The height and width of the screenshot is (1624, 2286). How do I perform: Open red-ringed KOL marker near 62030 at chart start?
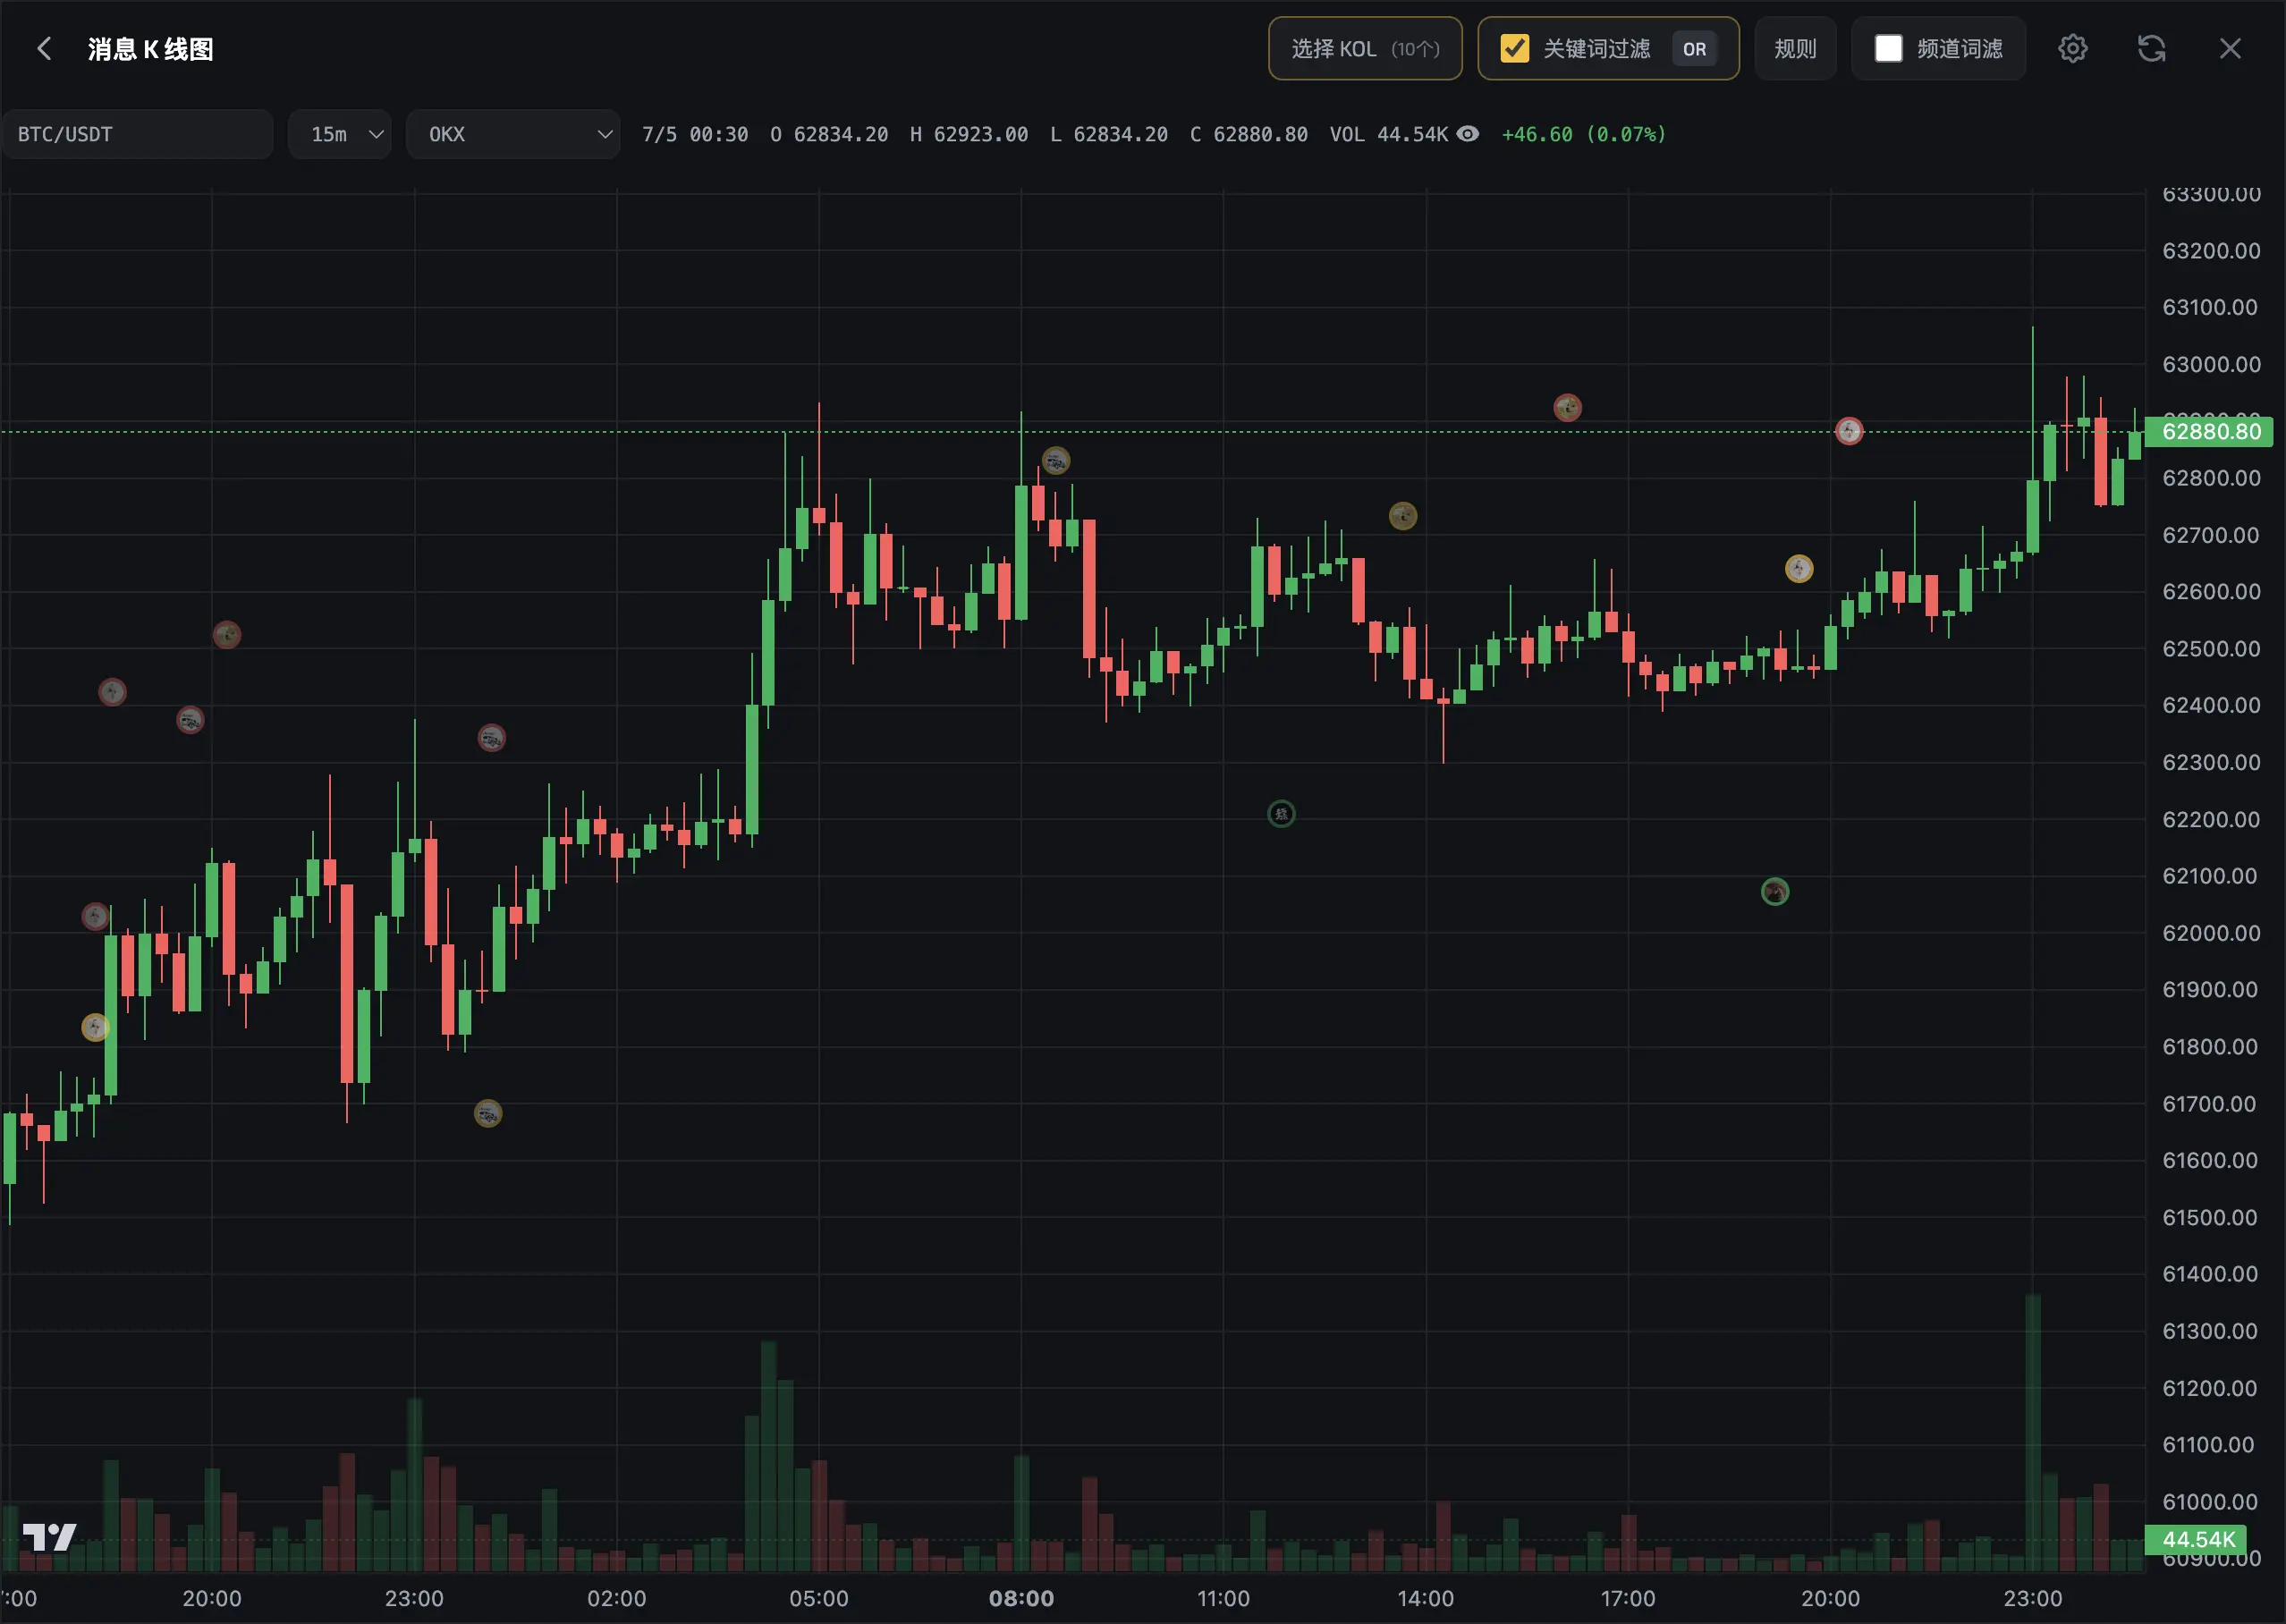tap(95, 916)
